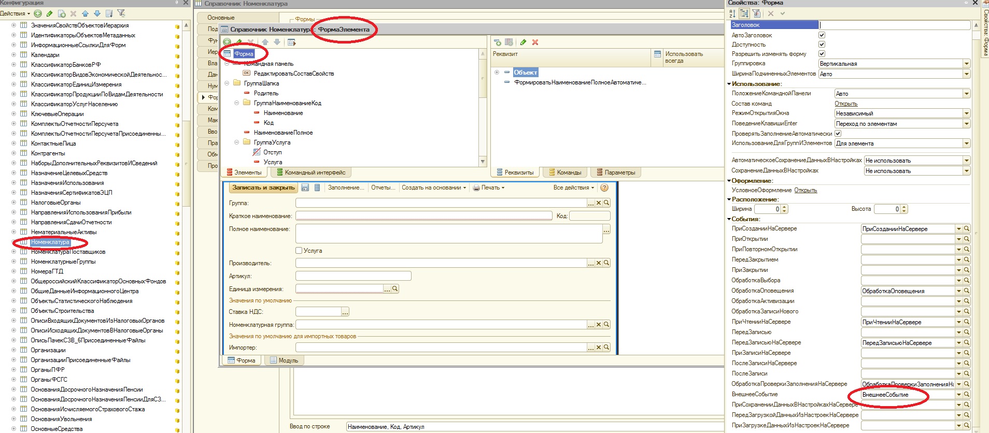Switch to Элементы tab

[x=244, y=172]
